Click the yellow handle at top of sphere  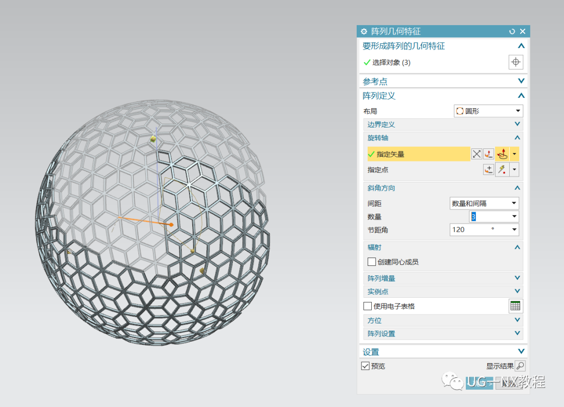click(x=153, y=139)
